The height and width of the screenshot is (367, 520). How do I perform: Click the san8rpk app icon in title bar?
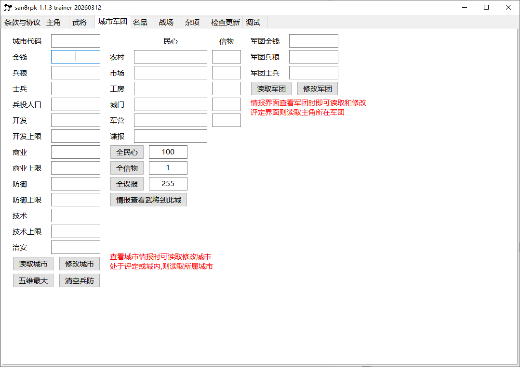click(x=8, y=8)
